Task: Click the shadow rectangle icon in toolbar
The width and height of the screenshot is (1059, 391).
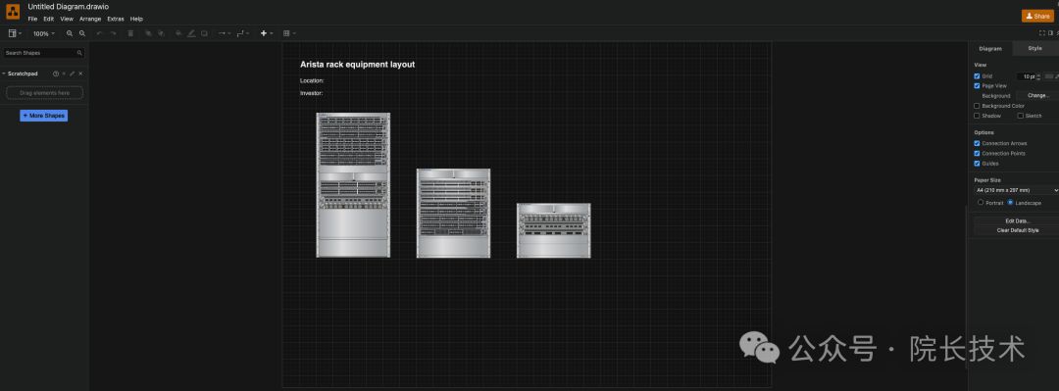Action: point(204,33)
